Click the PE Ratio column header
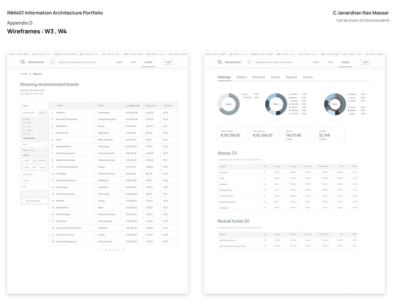Screen dimensions: 399x307 pyautogui.click(x=168, y=106)
